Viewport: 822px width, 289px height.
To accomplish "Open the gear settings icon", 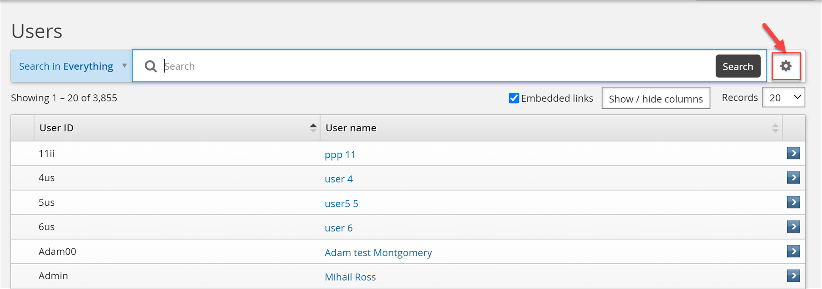I will tap(786, 66).
